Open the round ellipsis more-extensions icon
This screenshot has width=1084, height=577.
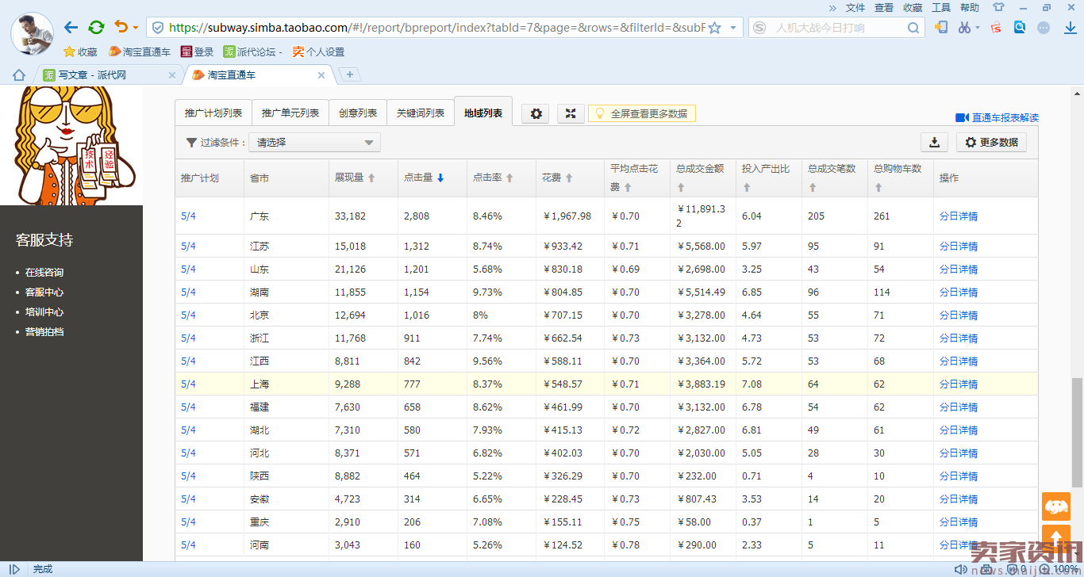(1044, 28)
